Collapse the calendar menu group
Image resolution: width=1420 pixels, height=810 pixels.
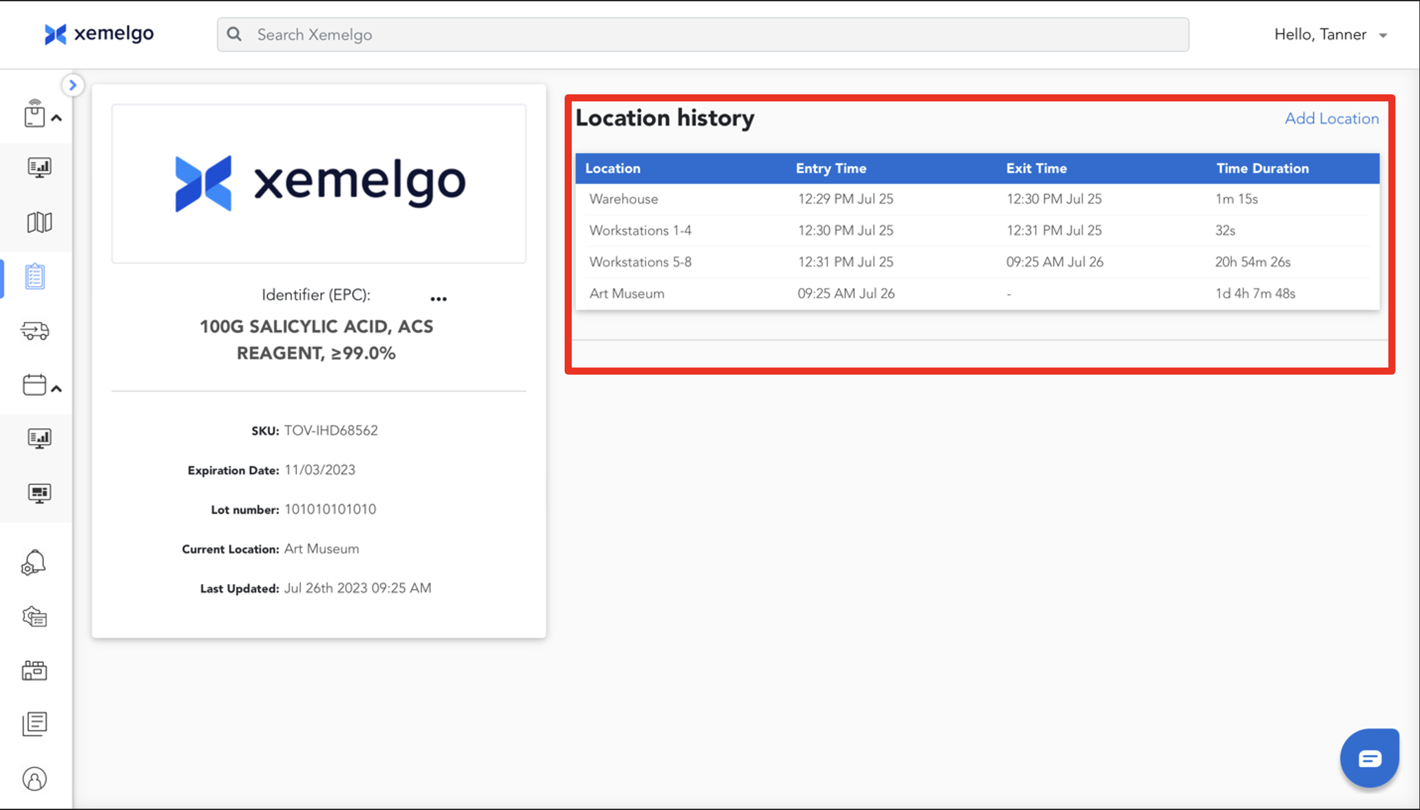pyautogui.click(x=56, y=389)
